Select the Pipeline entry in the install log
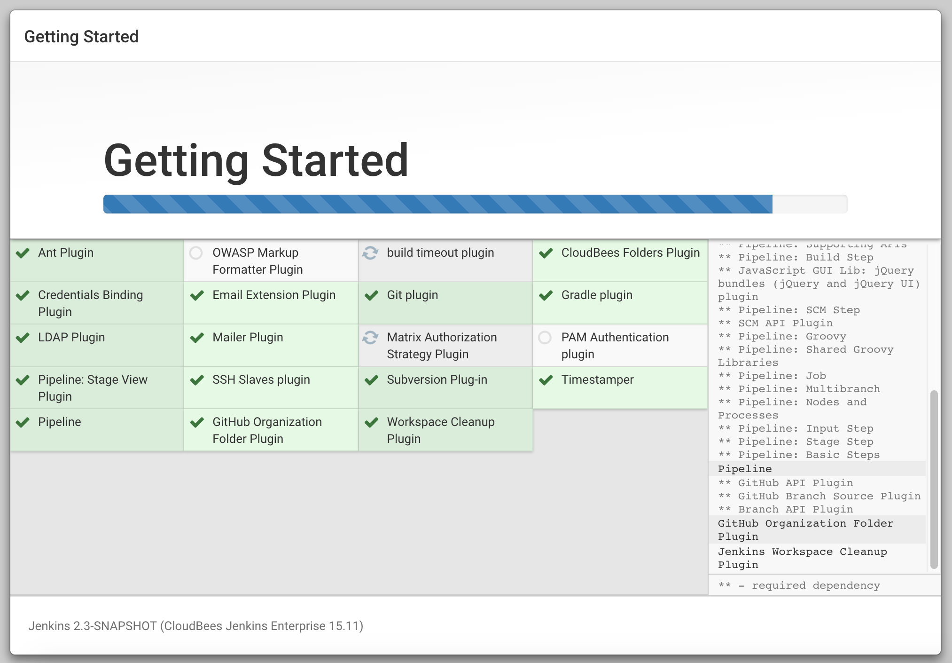This screenshot has width=952, height=663. [745, 469]
